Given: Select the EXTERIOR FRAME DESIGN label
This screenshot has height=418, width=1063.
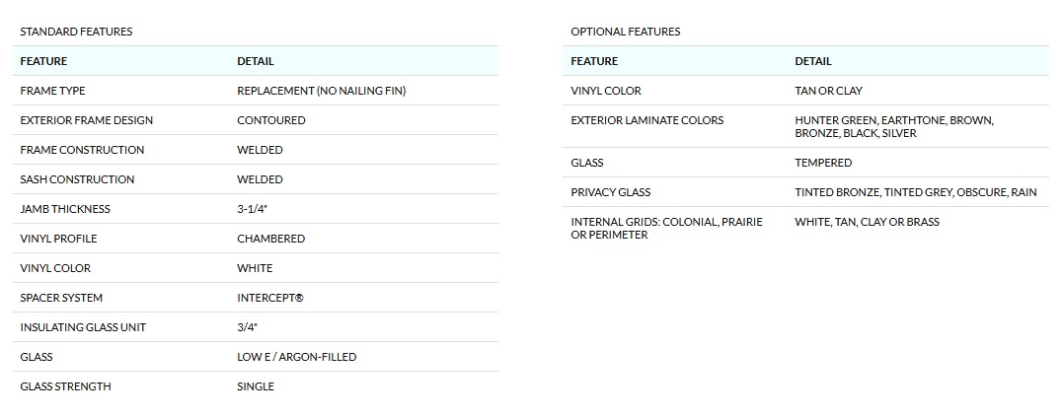Looking at the screenshot, I should pos(86,120).
